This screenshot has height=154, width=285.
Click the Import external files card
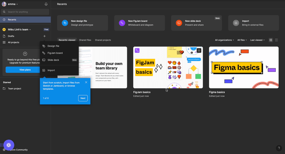[254, 23]
